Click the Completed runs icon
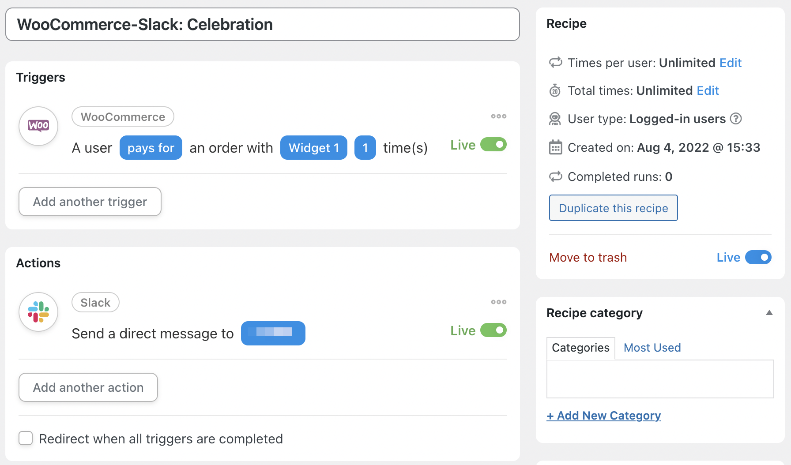791x465 pixels. pyautogui.click(x=555, y=176)
